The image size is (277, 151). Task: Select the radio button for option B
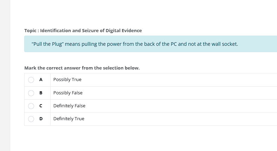(x=31, y=93)
